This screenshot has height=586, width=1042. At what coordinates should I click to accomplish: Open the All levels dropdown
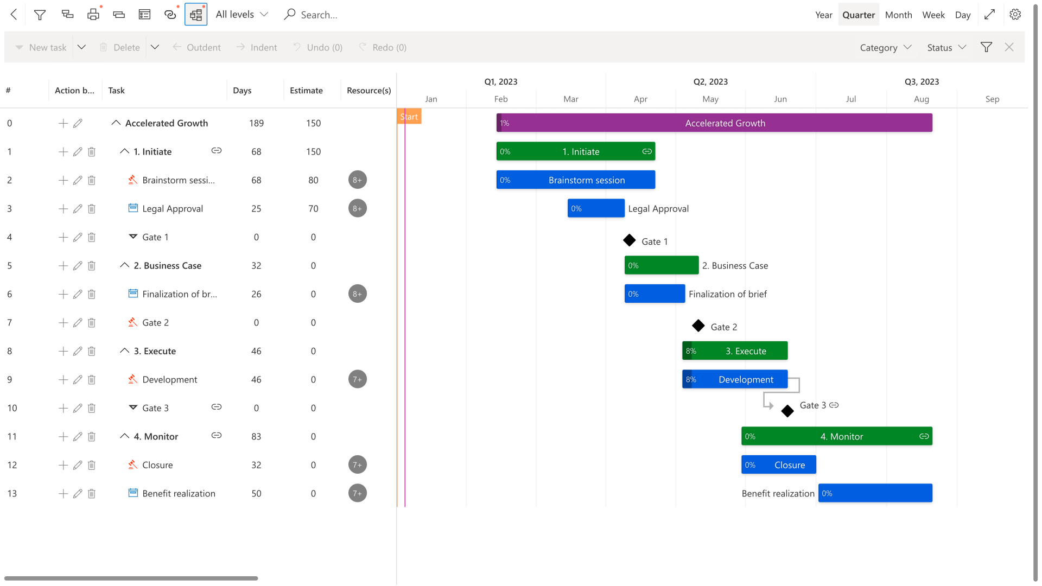pyautogui.click(x=242, y=15)
